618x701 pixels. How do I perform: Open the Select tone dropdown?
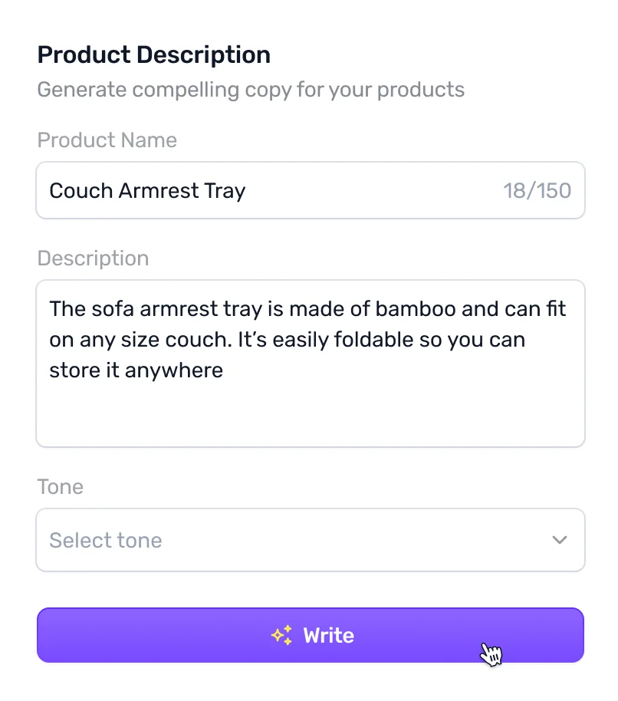coord(310,540)
